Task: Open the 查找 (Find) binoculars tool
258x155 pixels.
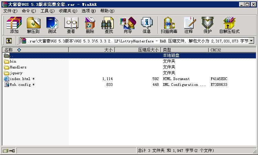Action: coord(109,25)
